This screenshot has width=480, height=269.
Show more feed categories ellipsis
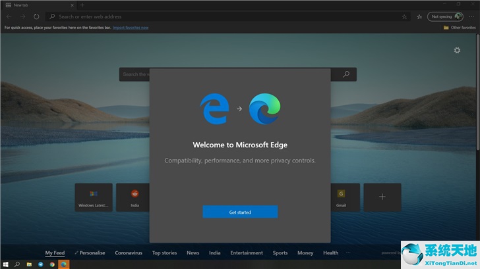click(x=348, y=253)
